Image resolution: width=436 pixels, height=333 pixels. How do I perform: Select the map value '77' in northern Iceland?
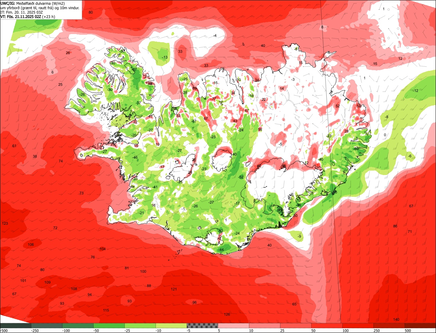tap(214, 98)
